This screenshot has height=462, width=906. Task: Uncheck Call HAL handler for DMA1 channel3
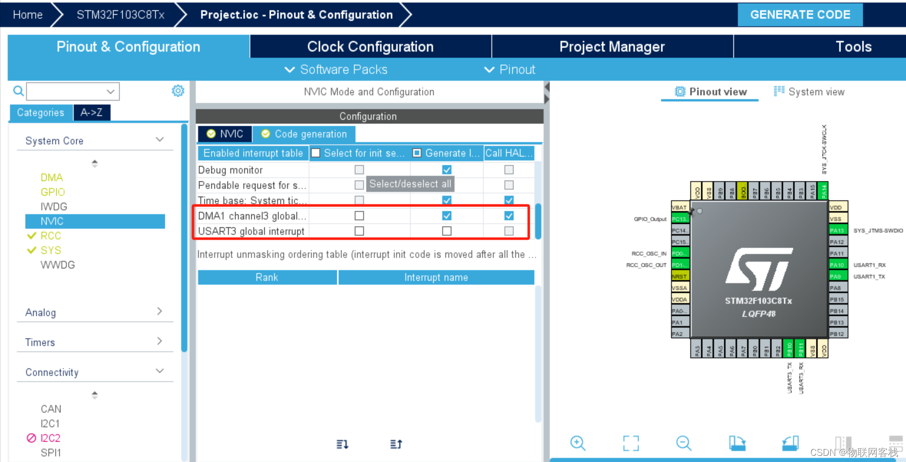(x=509, y=216)
